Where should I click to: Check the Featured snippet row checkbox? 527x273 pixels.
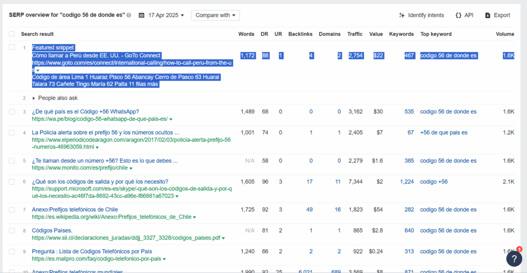(12, 47)
